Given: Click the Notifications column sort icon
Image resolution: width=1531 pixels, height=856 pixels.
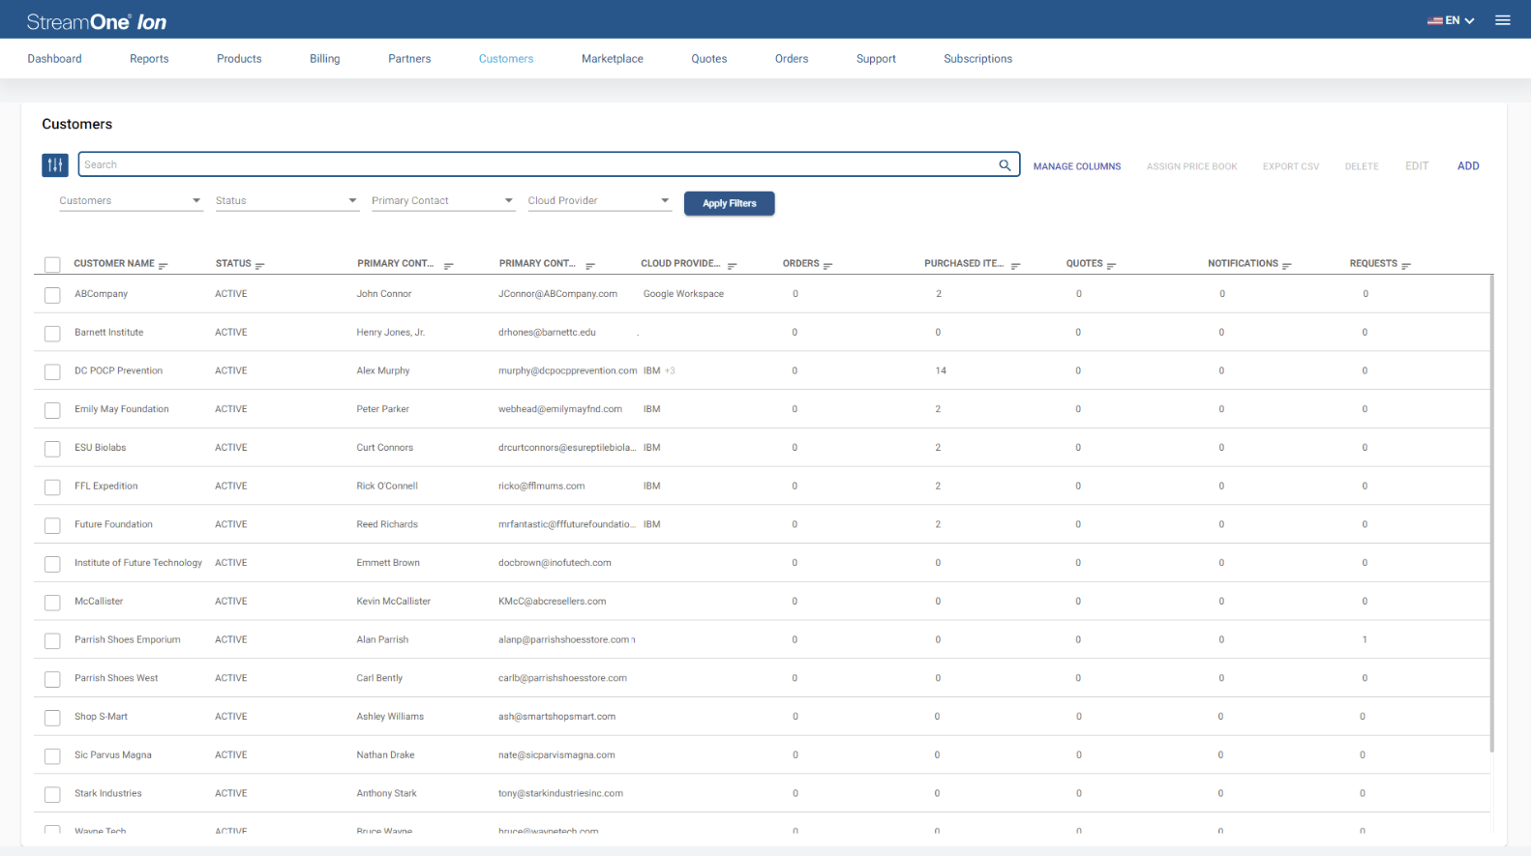Looking at the screenshot, I should coord(1286,265).
